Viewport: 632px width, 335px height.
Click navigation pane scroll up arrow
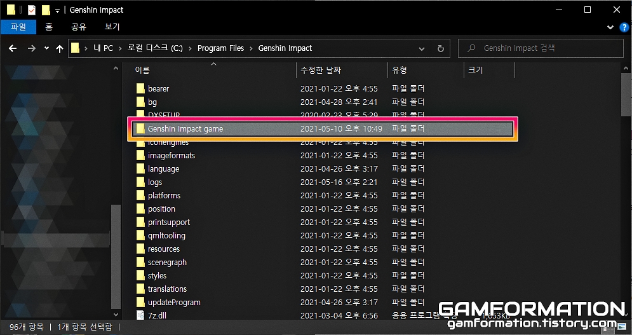[116, 68]
